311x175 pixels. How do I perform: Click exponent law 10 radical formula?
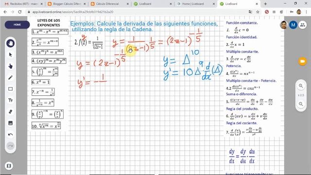pyautogui.click(x=46, y=126)
